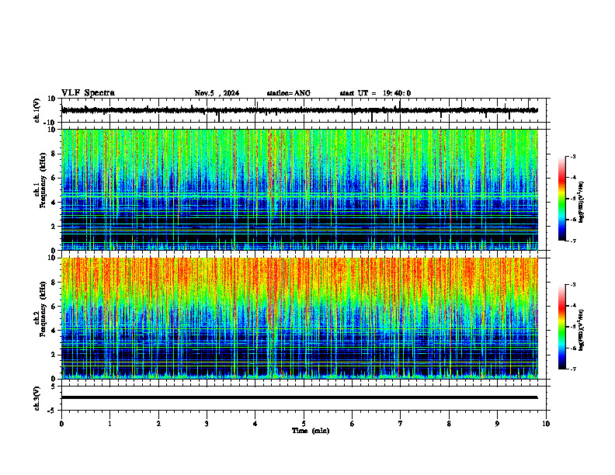Click the time axis tick label "1"
615x475 pixels.
[x=109, y=424]
